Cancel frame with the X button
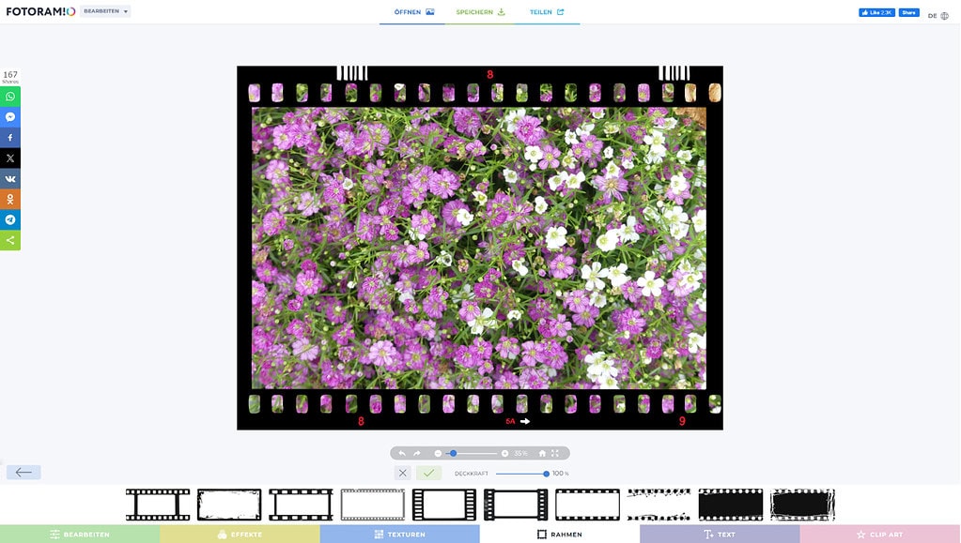The height and width of the screenshot is (543, 961). [x=403, y=473]
